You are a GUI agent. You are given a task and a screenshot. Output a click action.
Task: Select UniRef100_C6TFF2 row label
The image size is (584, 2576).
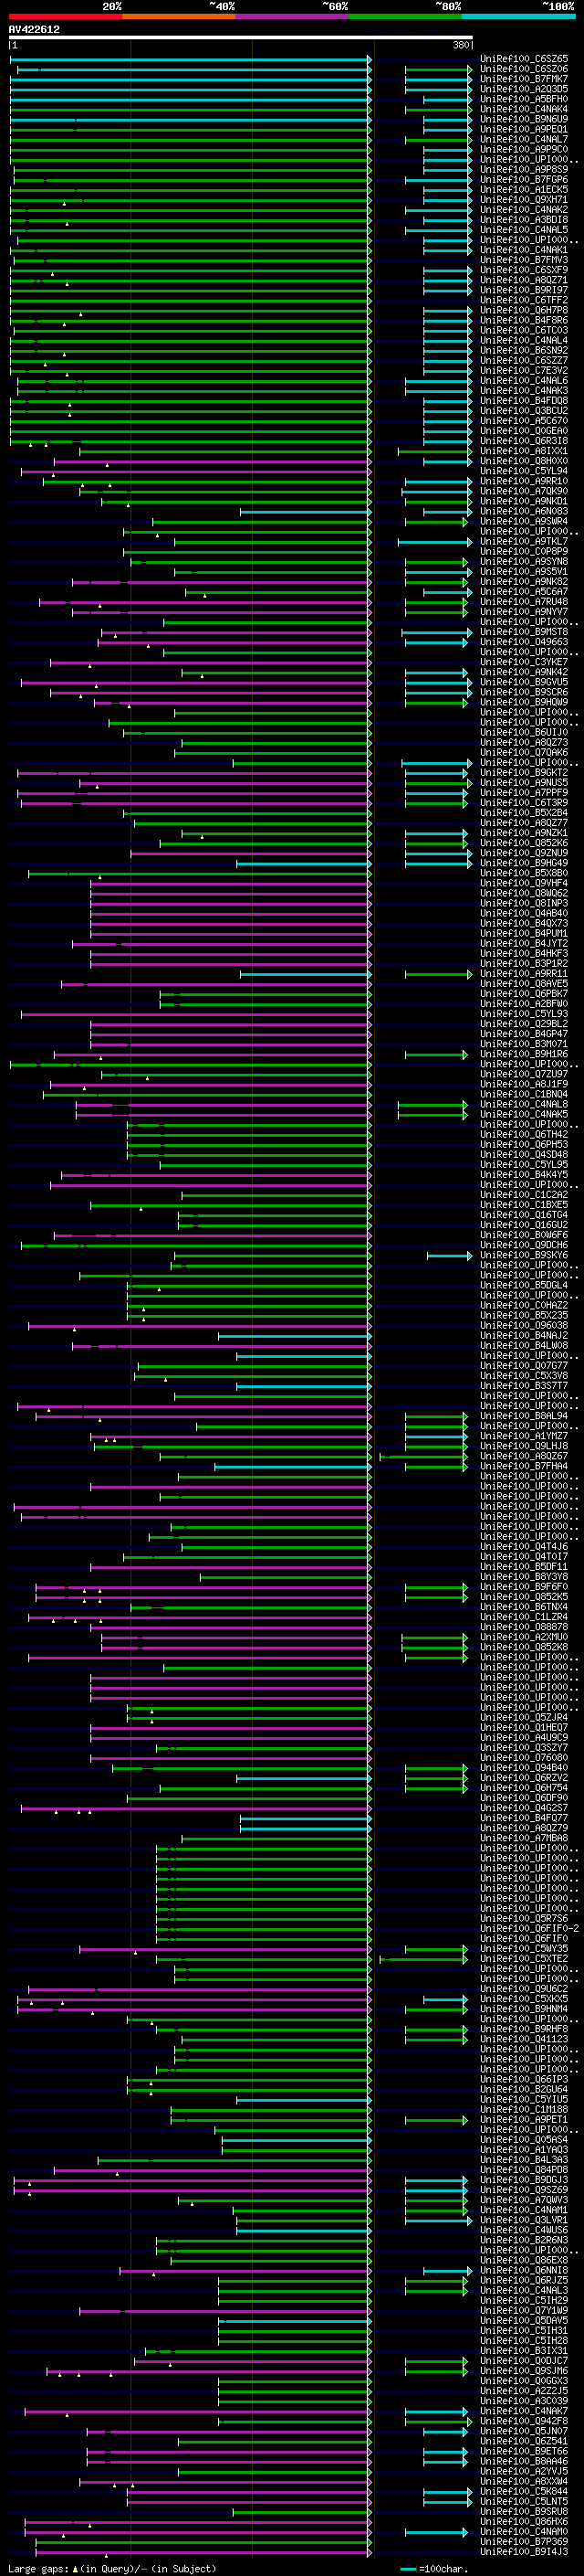point(524,300)
